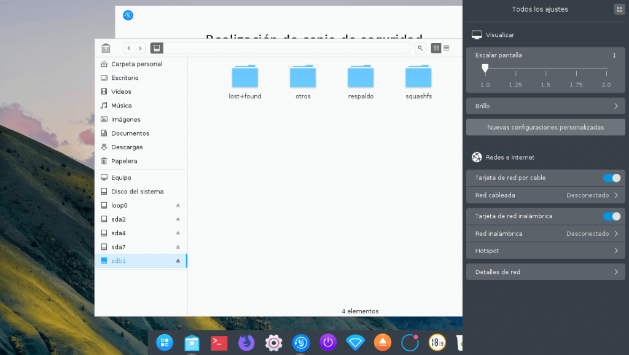
Task: Toggle Tarjeta de red por cable switch
Action: coord(611,178)
